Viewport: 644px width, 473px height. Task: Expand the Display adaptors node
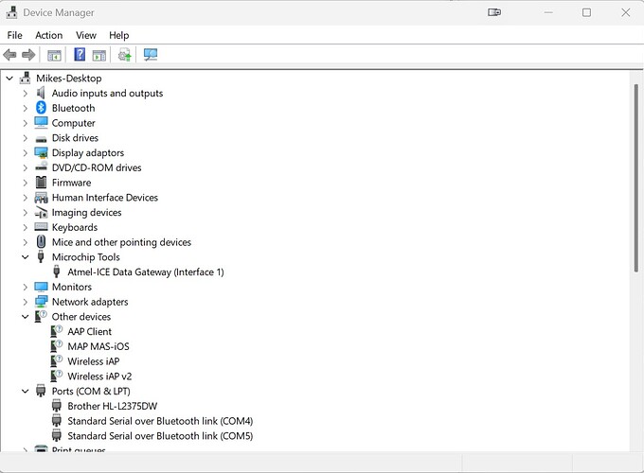tap(25, 153)
